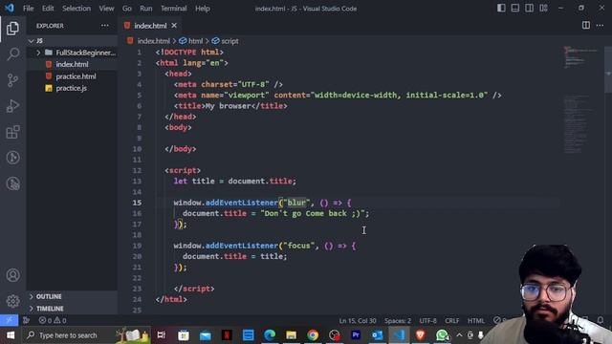Open the Accounts icon in activity bar
Screen dimensions: 612x344
[12, 275]
